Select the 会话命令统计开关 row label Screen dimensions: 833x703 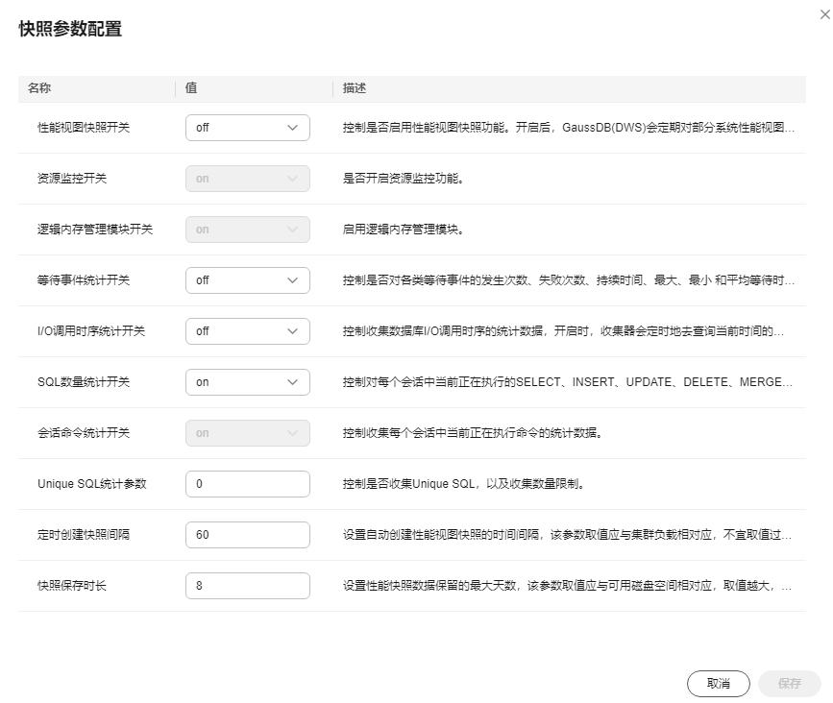tap(84, 433)
